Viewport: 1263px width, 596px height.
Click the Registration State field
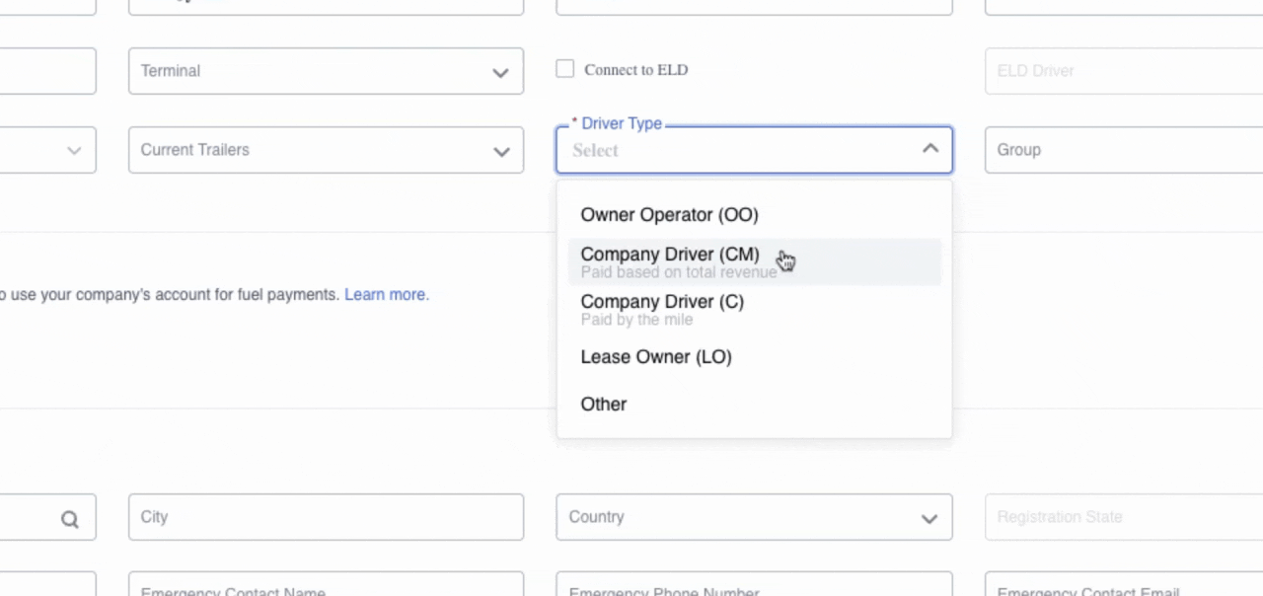point(1123,517)
